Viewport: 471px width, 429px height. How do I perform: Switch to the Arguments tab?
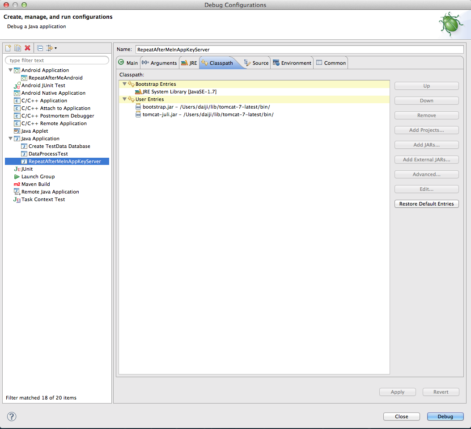[x=159, y=63]
